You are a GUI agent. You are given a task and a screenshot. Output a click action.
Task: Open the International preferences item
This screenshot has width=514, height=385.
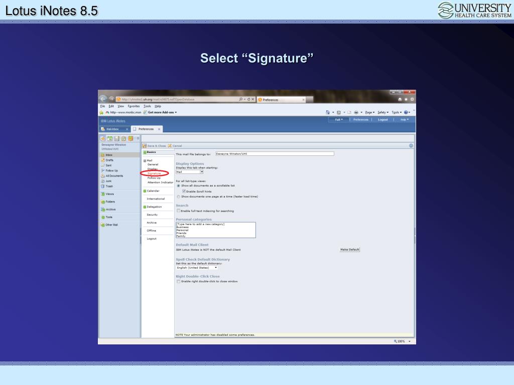tap(156, 199)
